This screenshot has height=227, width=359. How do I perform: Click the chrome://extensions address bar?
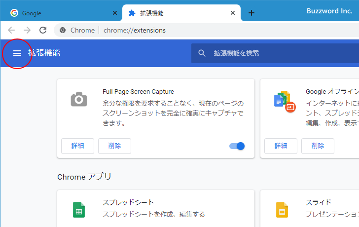tap(206, 30)
